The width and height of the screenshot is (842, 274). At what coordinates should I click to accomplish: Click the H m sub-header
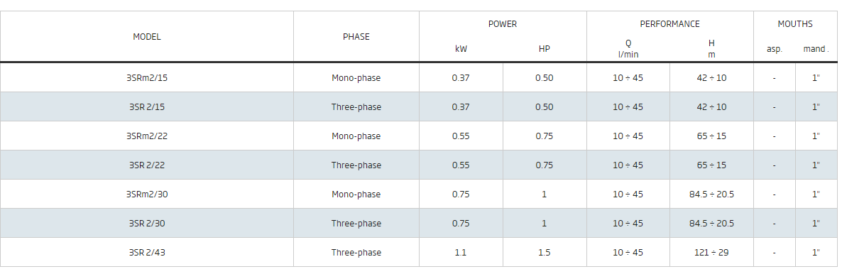coord(711,49)
